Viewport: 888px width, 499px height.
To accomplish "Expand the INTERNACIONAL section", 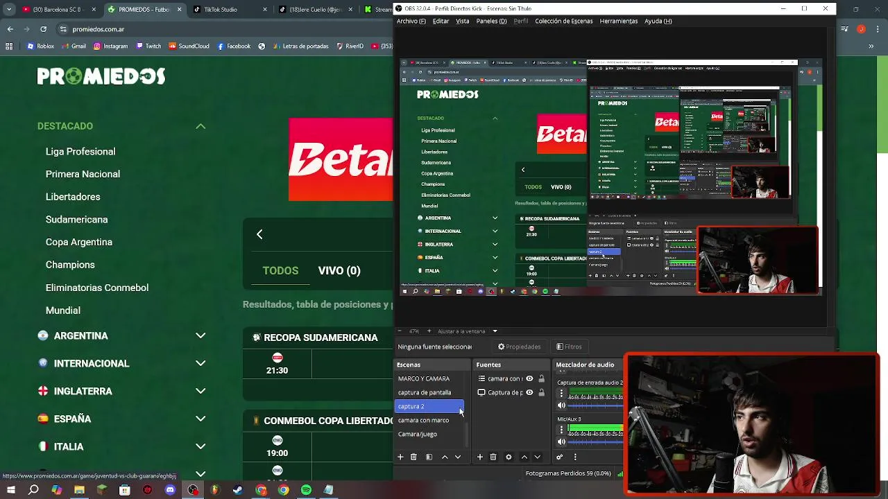I will point(200,363).
